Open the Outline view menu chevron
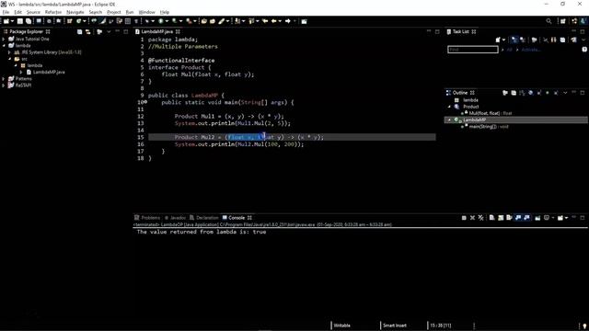This screenshot has height=331, width=589. click(565, 93)
